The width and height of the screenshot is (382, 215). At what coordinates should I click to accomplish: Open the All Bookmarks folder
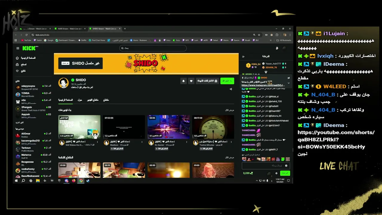point(284,40)
